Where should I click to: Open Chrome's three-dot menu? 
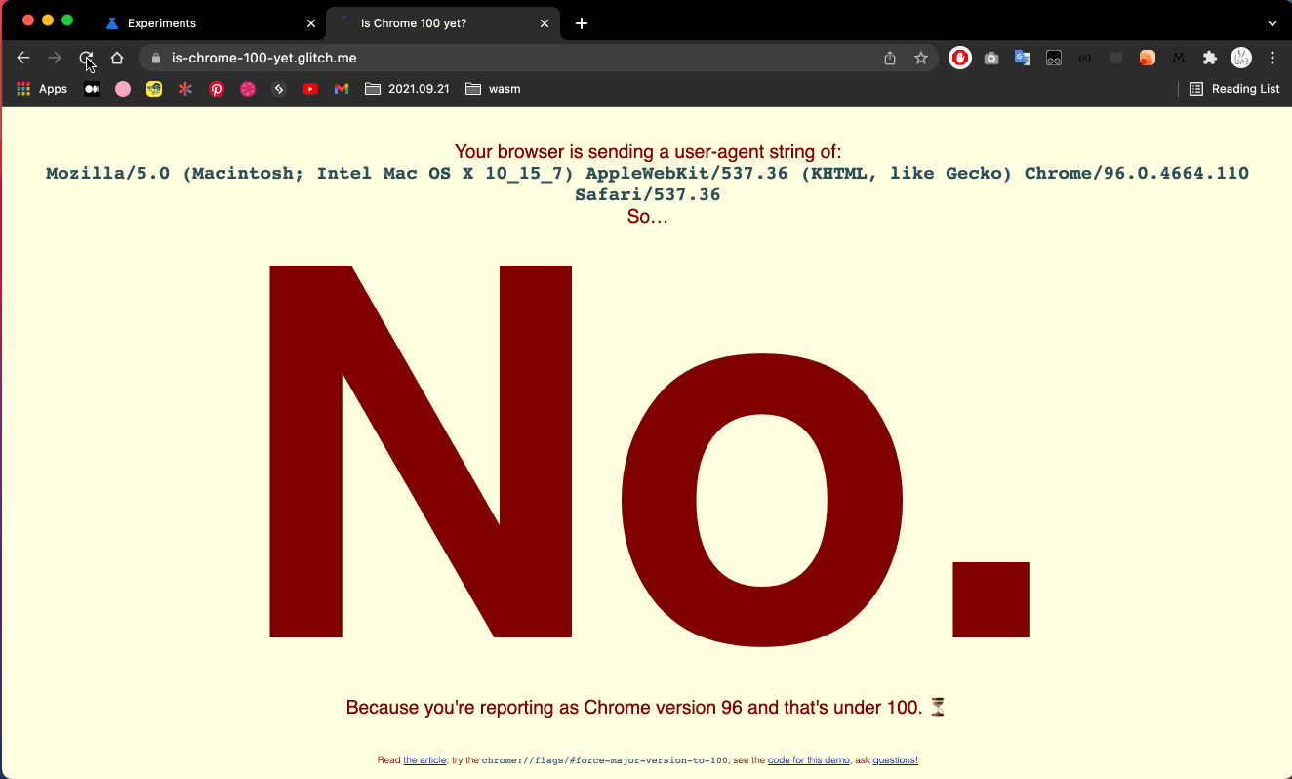(1272, 58)
